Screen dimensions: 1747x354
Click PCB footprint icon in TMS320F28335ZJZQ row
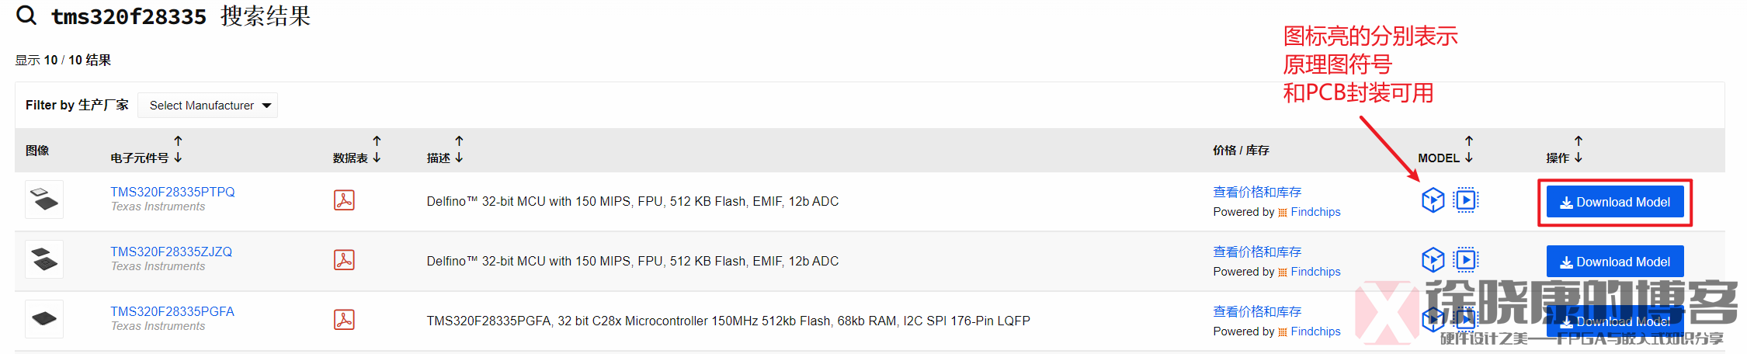pyautogui.click(x=1466, y=260)
